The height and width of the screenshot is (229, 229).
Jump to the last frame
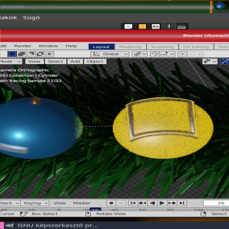(182, 203)
